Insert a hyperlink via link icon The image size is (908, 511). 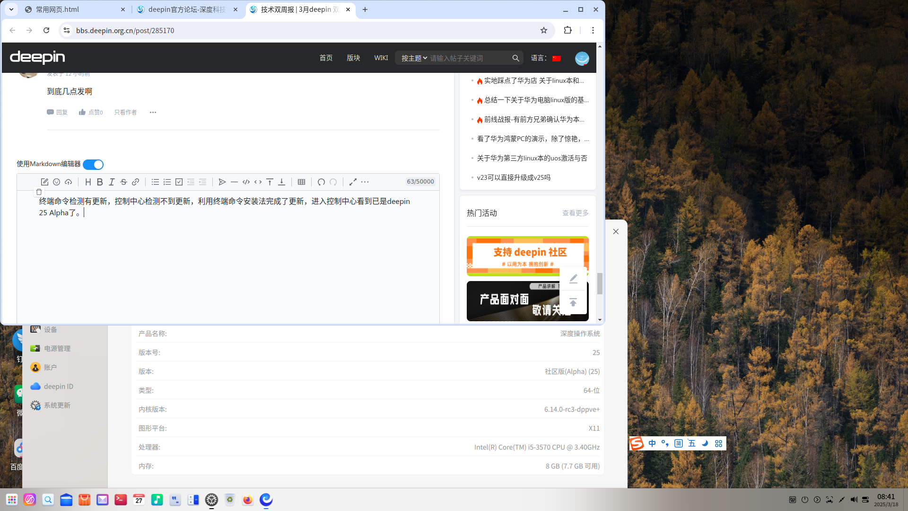[135, 182]
